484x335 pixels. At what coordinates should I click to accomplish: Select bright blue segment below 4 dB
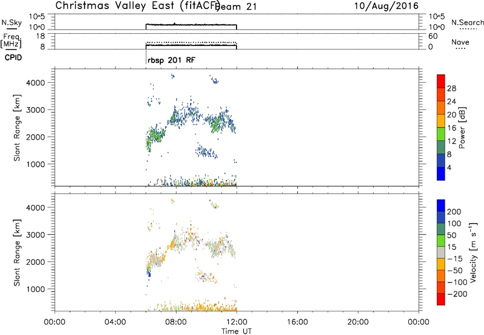click(x=441, y=174)
